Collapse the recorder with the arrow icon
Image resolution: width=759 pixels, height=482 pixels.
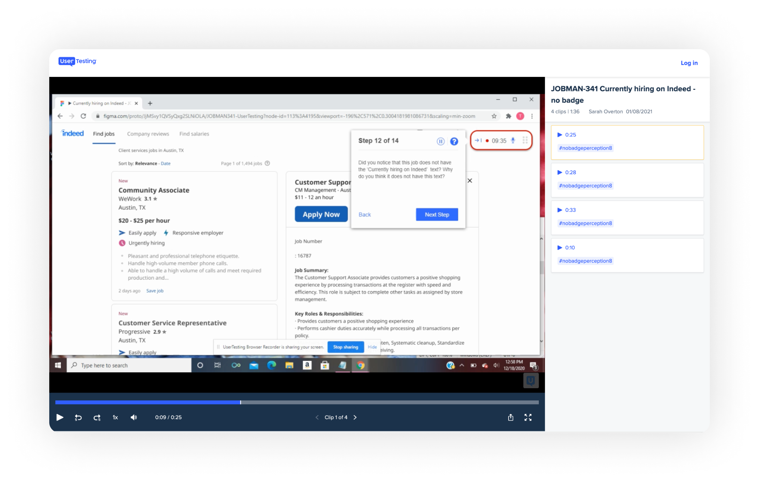coord(478,141)
